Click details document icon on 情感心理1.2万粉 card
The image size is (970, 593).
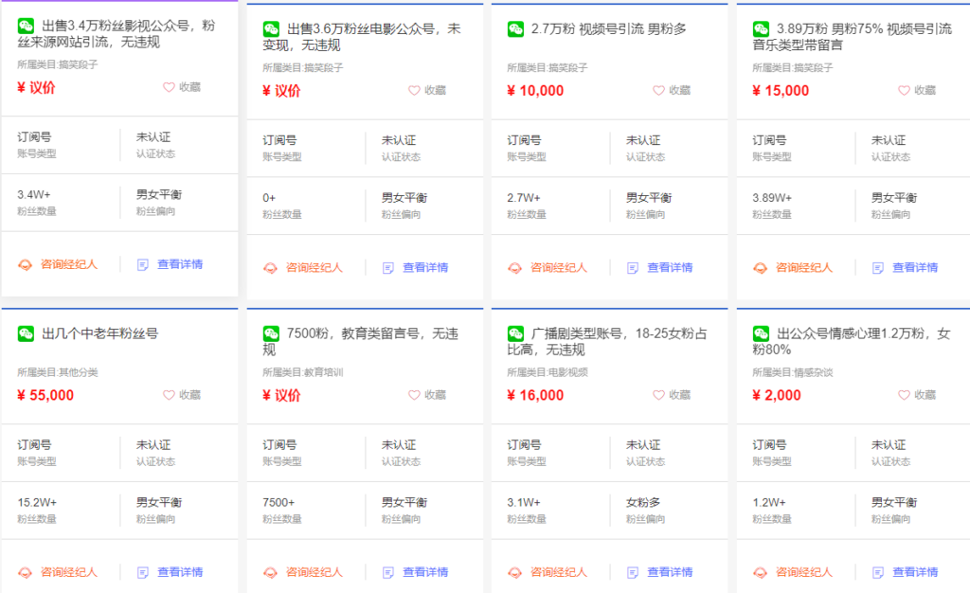click(878, 572)
